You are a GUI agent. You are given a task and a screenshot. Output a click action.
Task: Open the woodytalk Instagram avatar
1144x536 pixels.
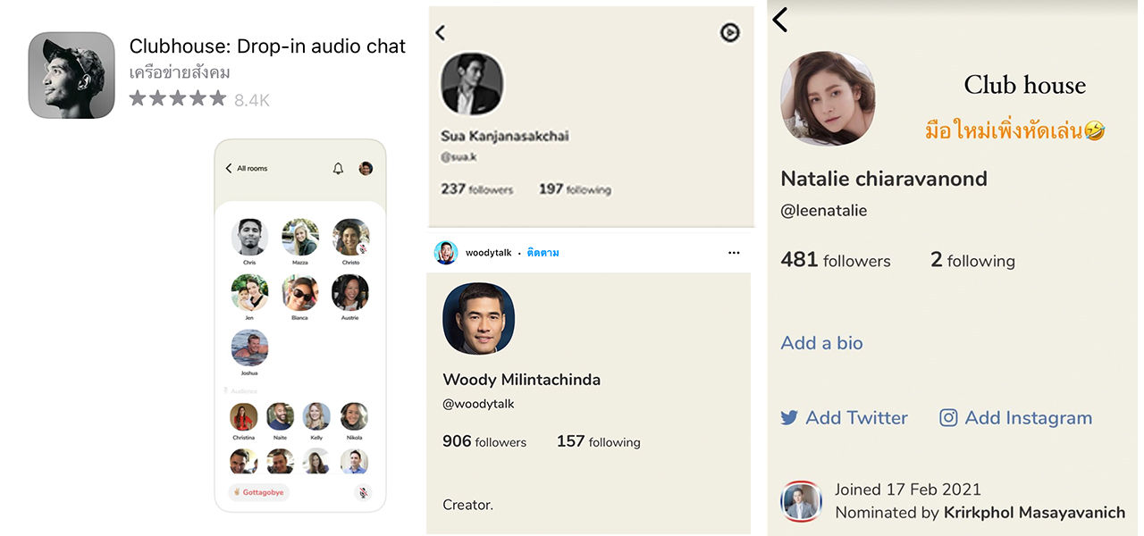(x=446, y=253)
